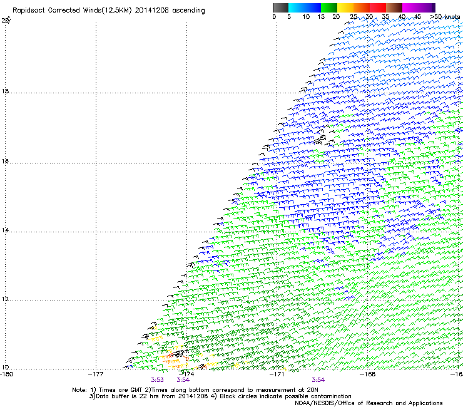The height and width of the screenshot is (407, 463).
Task: Choose the magenta 40–45 knots color segment
Action: pos(410,8)
